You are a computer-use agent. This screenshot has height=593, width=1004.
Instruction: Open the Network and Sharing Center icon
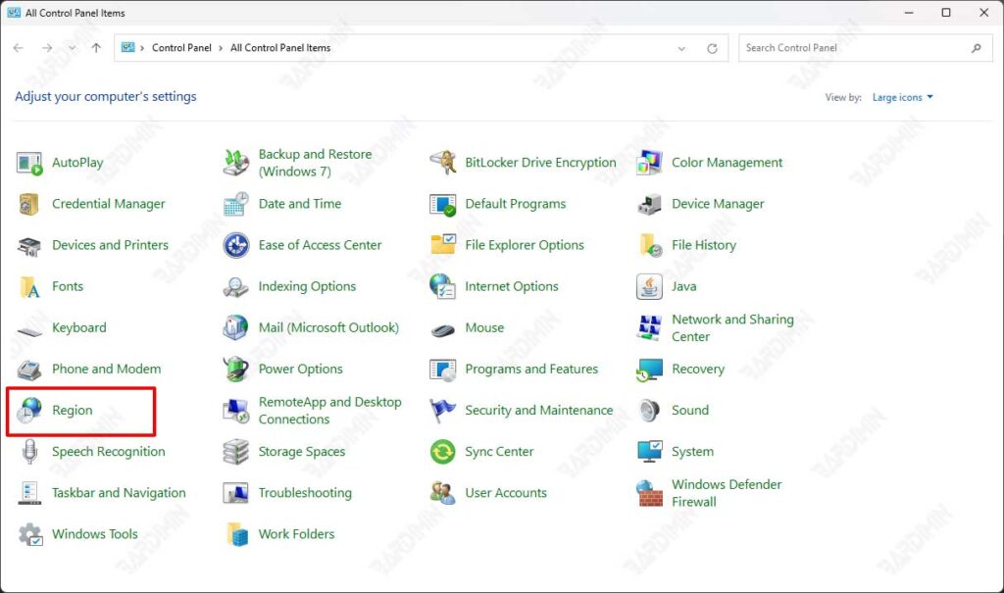(x=649, y=328)
